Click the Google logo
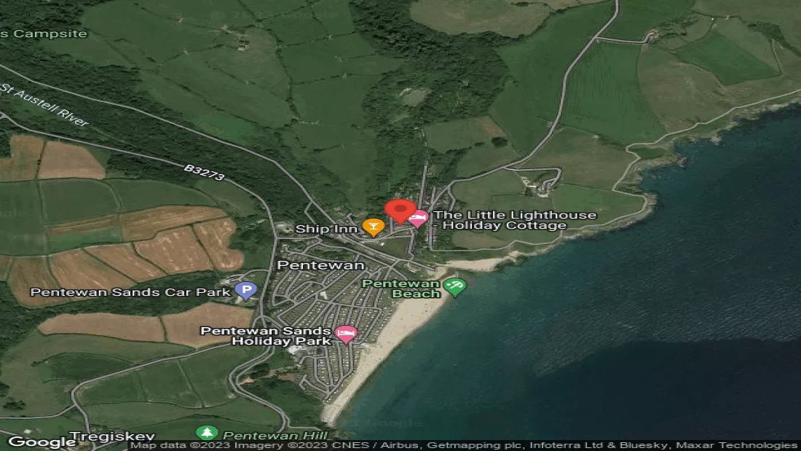 [x=42, y=442]
